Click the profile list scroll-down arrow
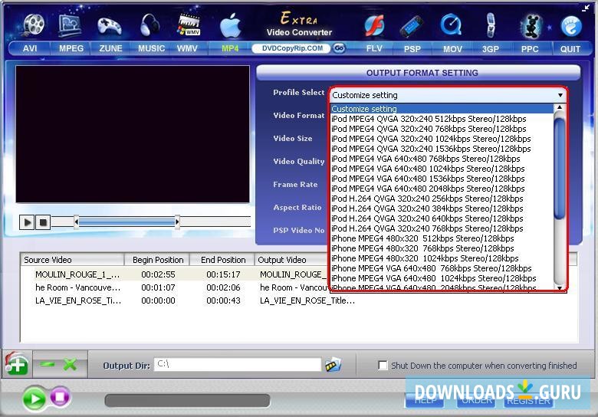Image resolution: width=598 pixels, height=417 pixels. (560, 287)
